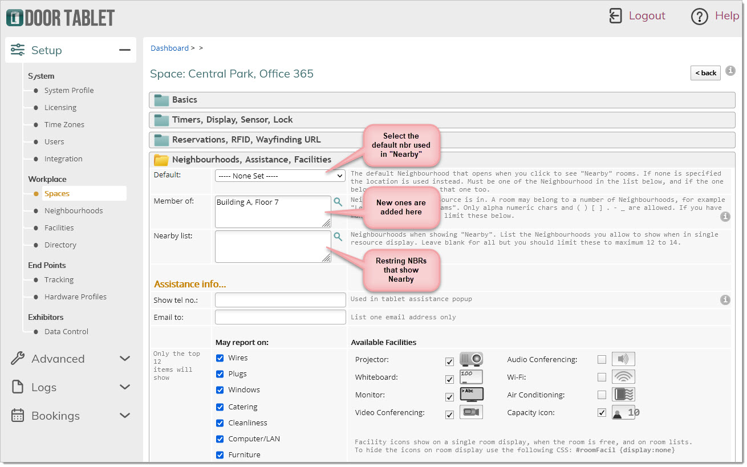Click the Help question mark icon
Viewport: 747px width, 467px height.
[699, 17]
